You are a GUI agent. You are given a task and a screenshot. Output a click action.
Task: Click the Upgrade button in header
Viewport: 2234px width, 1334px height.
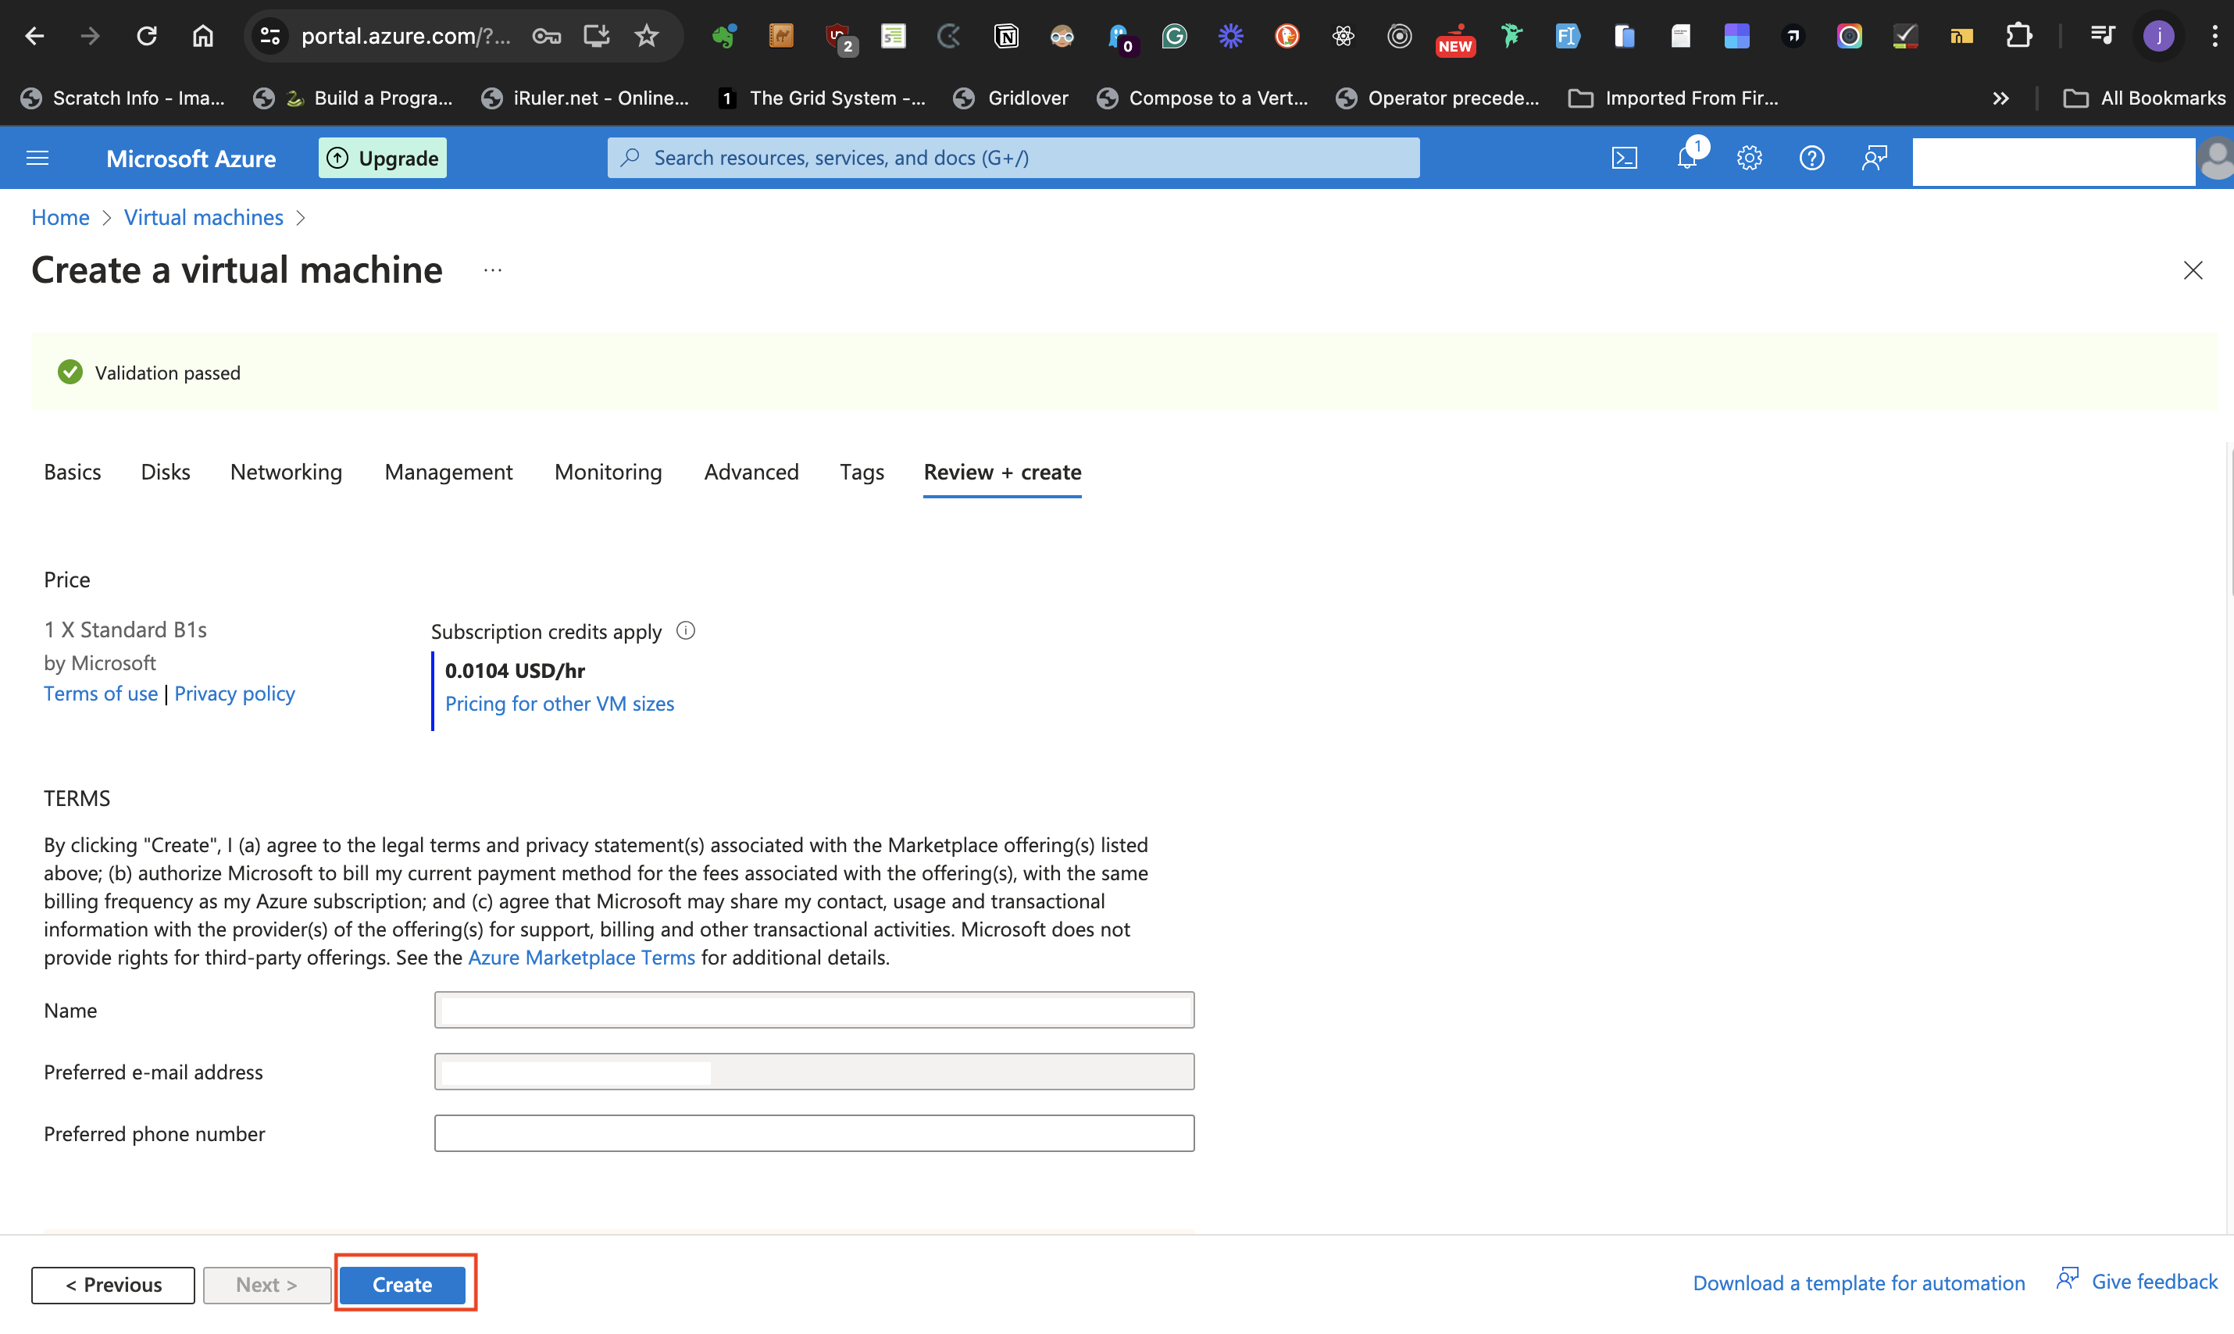tap(382, 159)
